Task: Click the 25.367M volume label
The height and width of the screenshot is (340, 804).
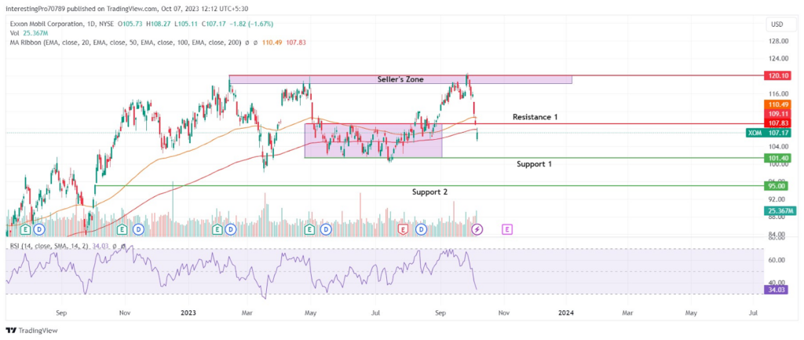Action: (780, 210)
